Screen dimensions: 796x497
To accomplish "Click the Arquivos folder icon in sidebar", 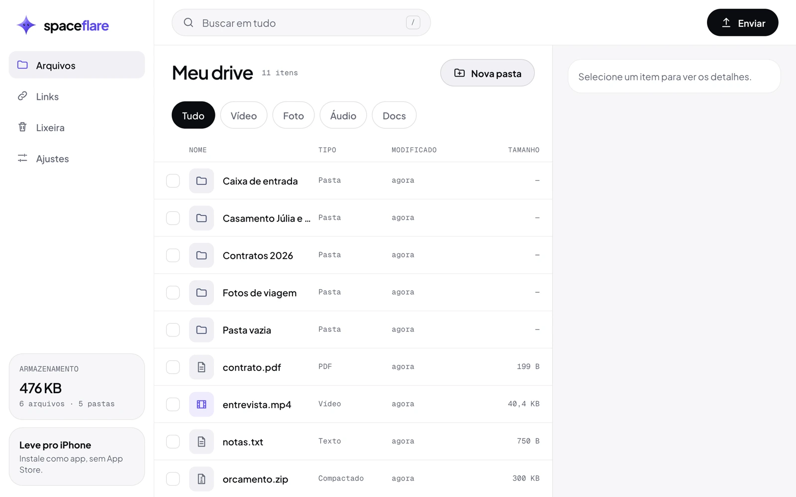I will coord(22,65).
